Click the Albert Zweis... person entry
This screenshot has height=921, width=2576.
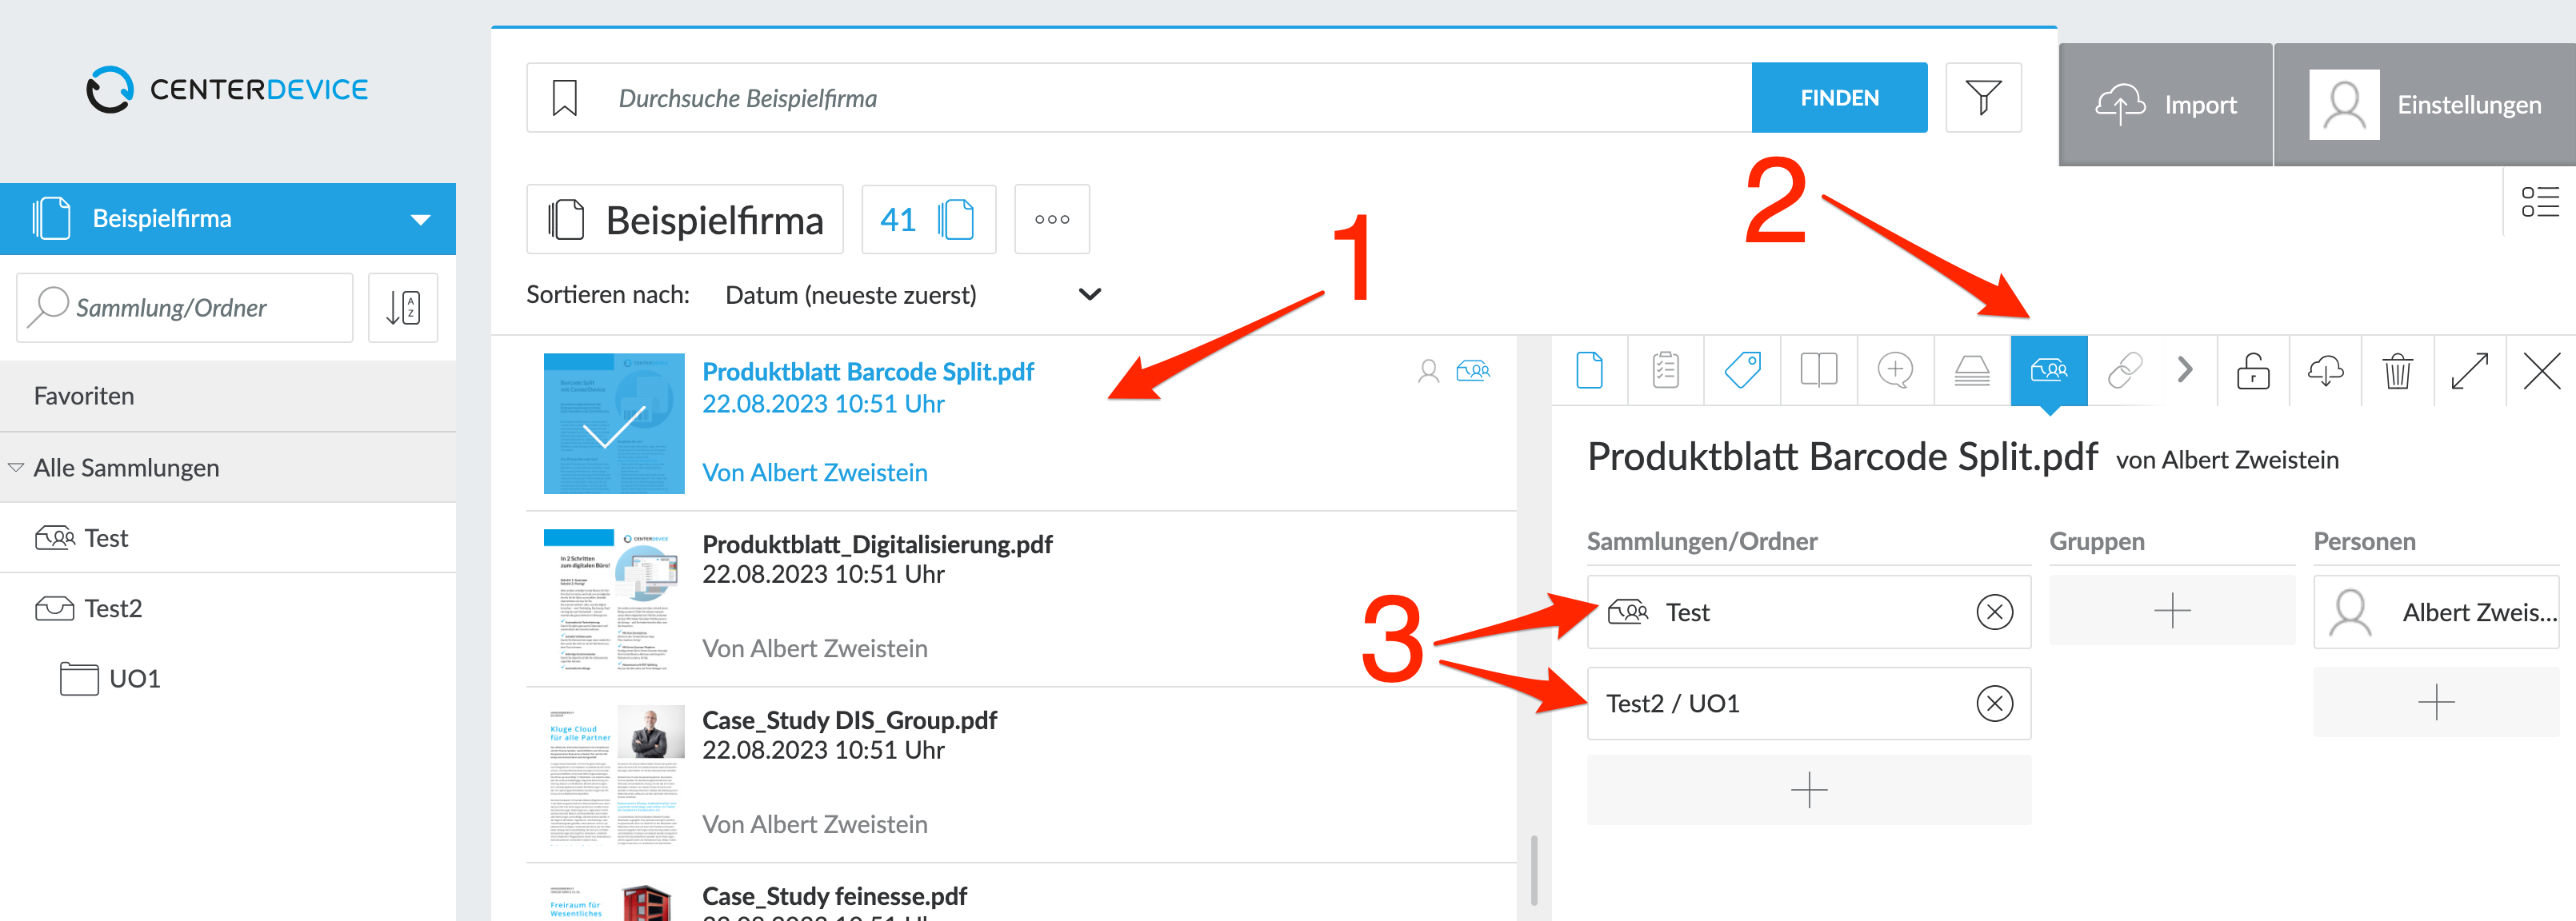coord(2436,612)
